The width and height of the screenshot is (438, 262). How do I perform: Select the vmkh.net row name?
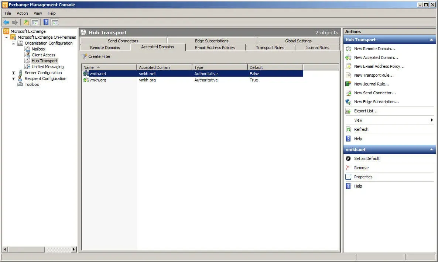click(98, 74)
